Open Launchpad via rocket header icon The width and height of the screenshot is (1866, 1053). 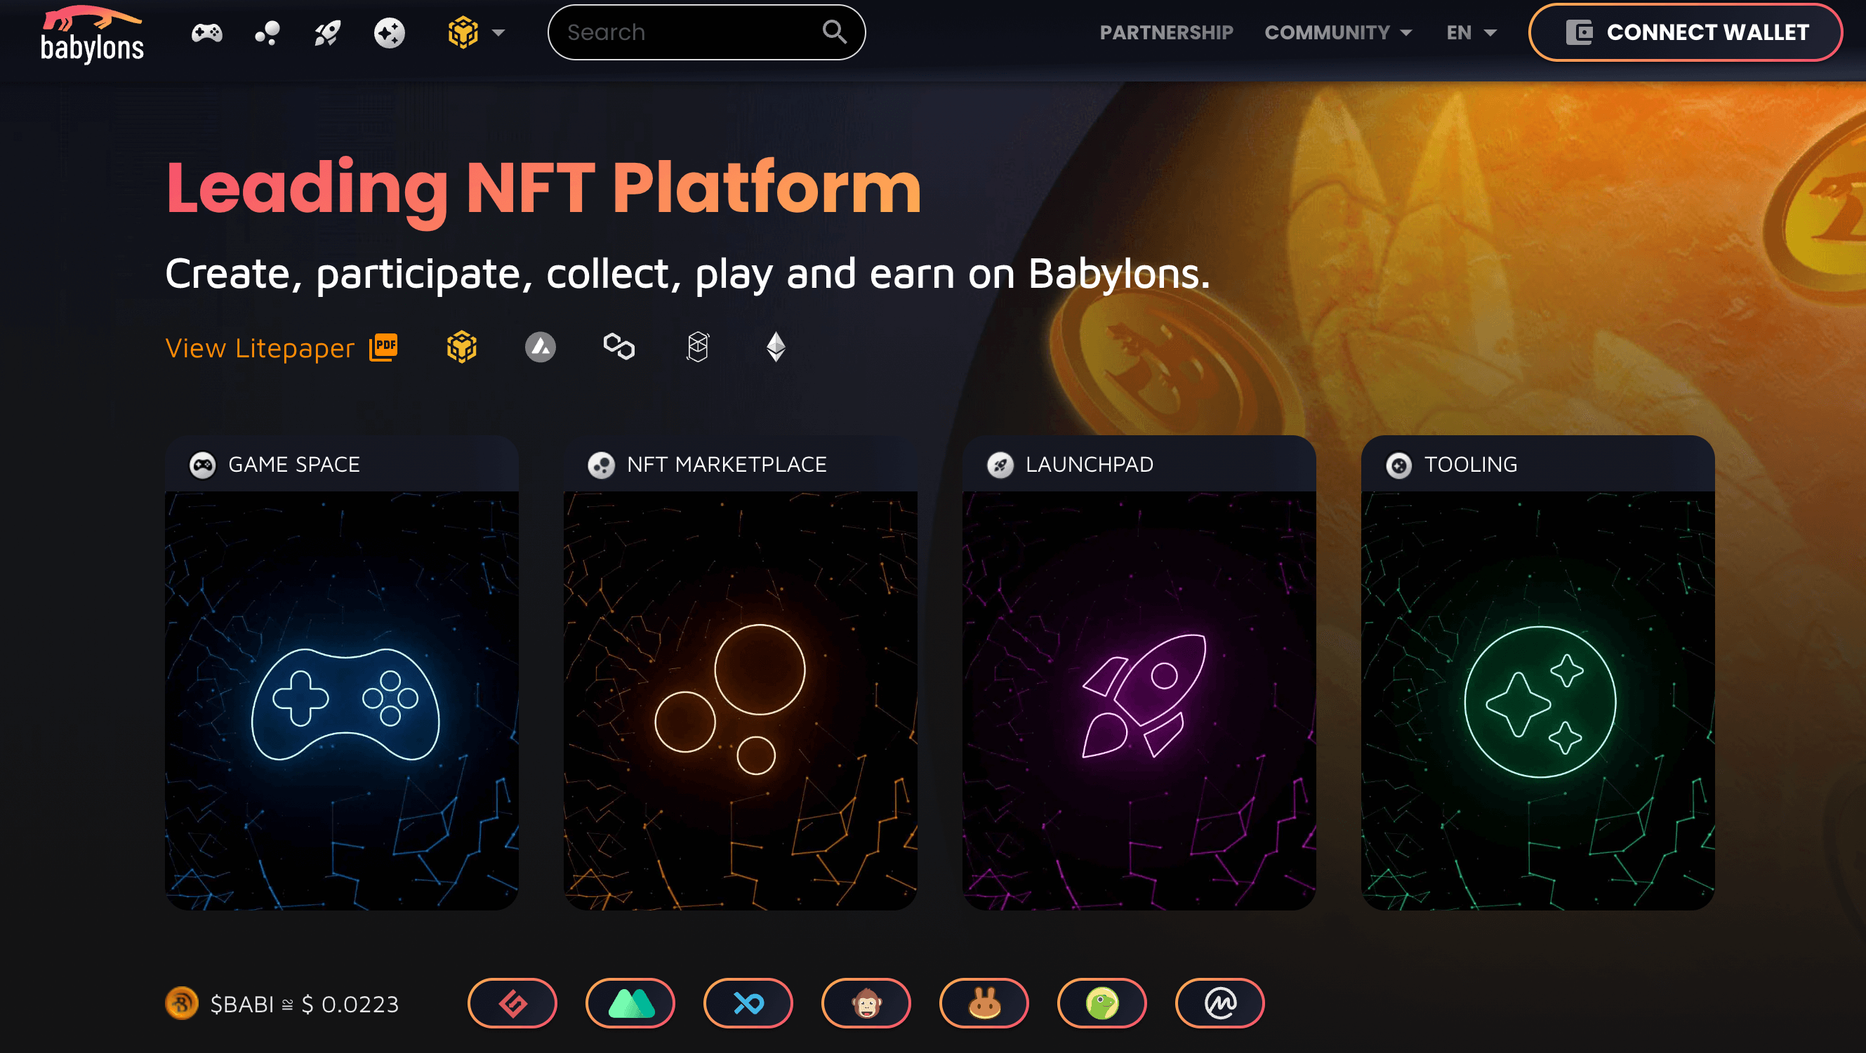(x=327, y=32)
